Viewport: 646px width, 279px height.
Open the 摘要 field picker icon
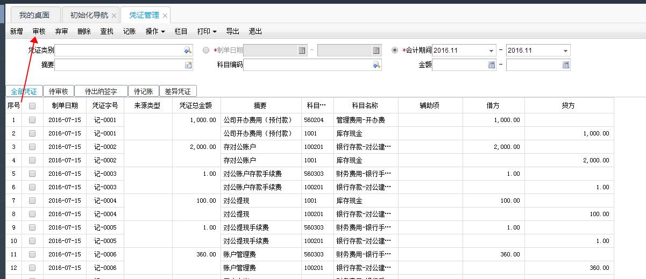tap(188, 65)
